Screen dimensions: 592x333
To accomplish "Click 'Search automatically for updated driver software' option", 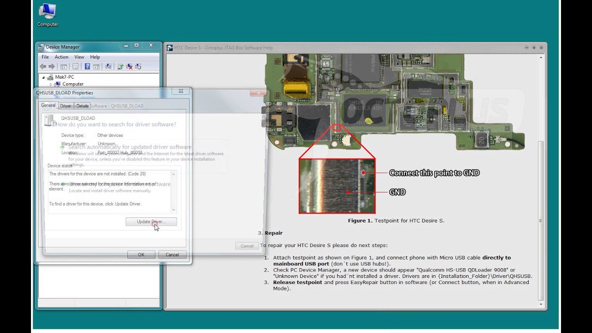I will (129, 147).
